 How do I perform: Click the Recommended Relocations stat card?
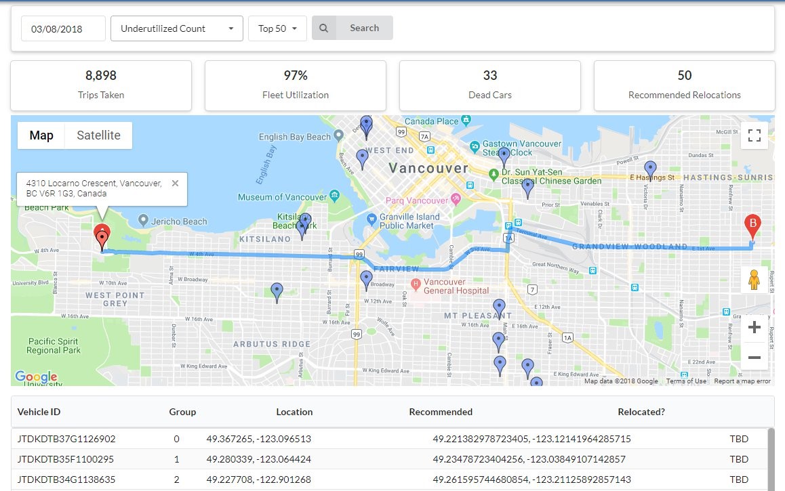pos(685,85)
